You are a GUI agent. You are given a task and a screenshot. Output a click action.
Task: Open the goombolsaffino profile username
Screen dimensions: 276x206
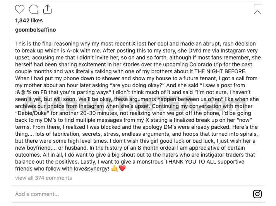[35, 30]
